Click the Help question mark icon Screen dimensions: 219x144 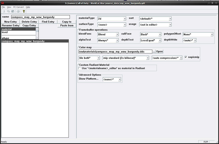[24, 11]
